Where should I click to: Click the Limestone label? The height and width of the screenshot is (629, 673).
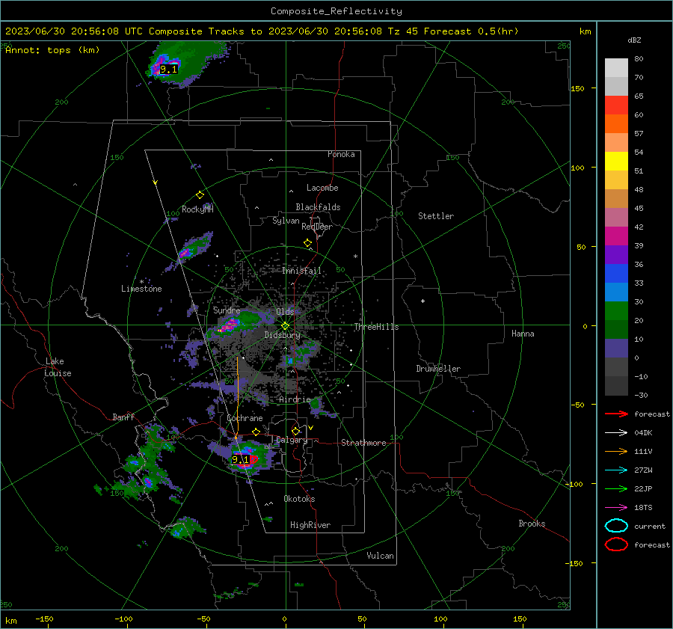141,289
